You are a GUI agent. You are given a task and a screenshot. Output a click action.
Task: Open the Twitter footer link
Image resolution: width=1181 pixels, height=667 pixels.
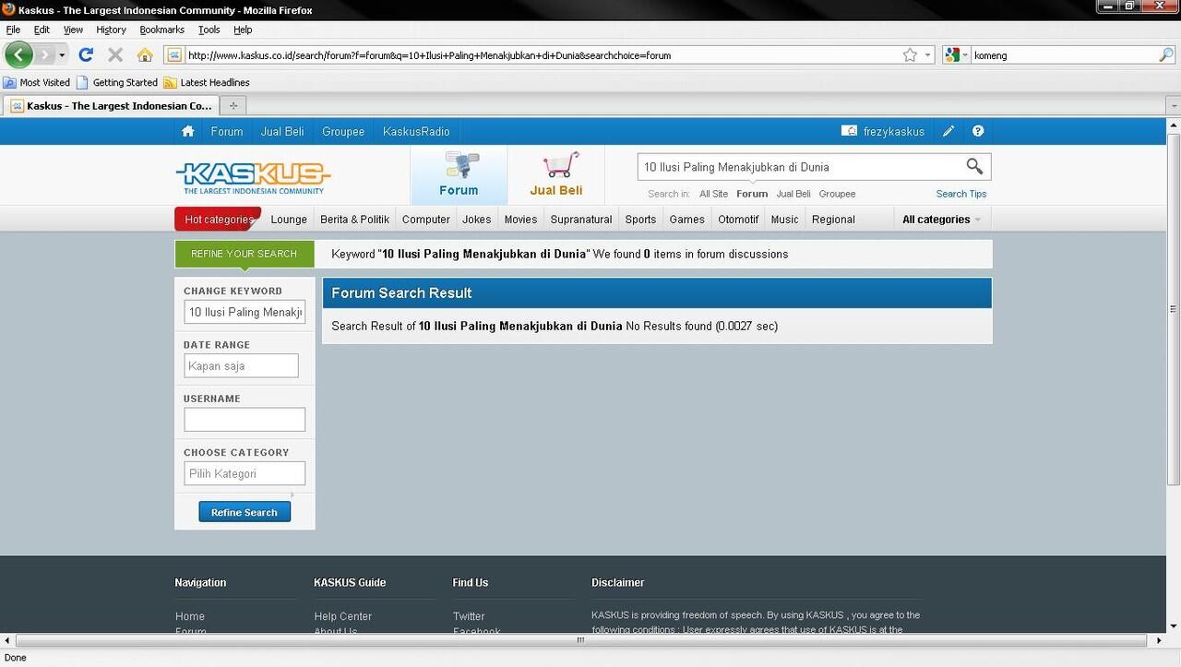click(469, 616)
